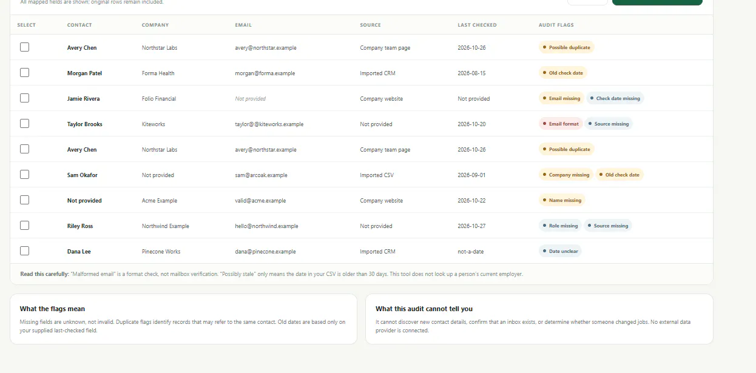The width and height of the screenshot is (756, 373).
Task: Check the box beside Taylor Brooks
Action: [24, 124]
